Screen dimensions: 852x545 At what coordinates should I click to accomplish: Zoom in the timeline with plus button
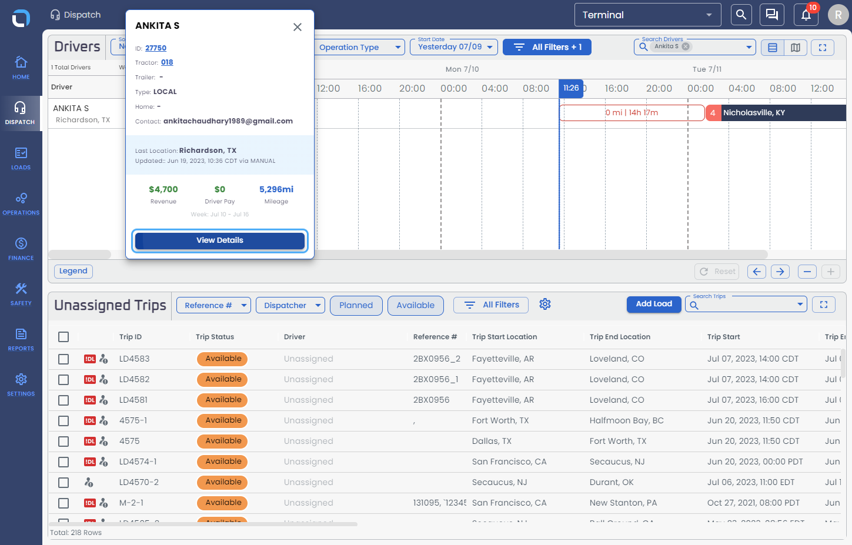[x=831, y=272]
